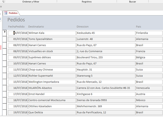The height and width of the screenshot is (117, 163).
Task: Click the 15/07/2018 date field
Action: click(18, 82)
